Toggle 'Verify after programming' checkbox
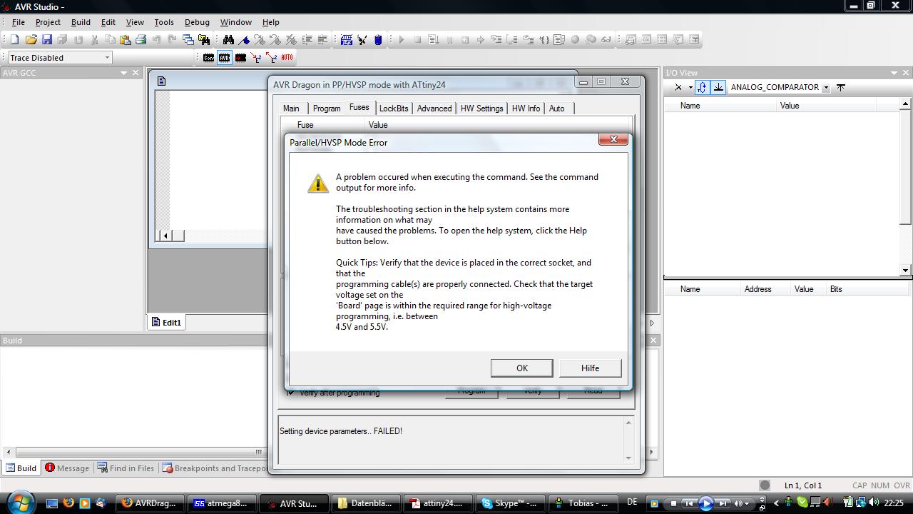 (290, 393)
